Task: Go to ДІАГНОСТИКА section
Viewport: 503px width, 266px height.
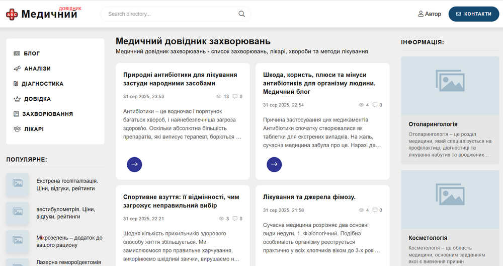Action: (42, 84)
